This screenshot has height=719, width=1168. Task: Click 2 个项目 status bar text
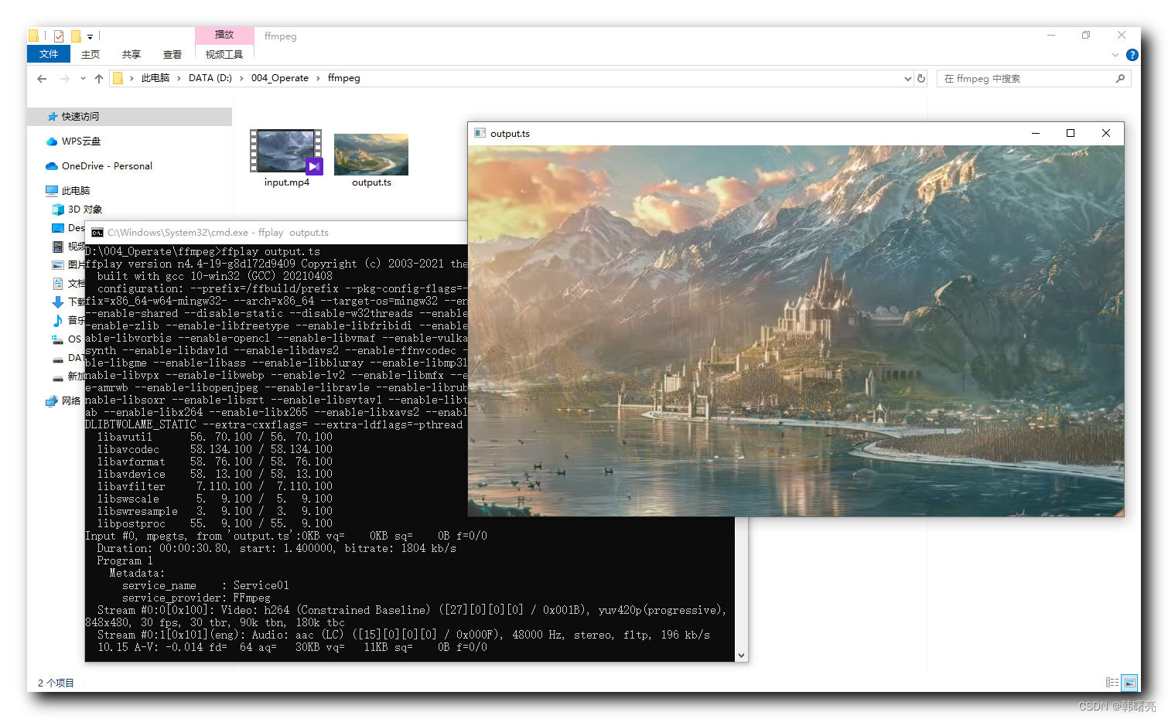56,683
